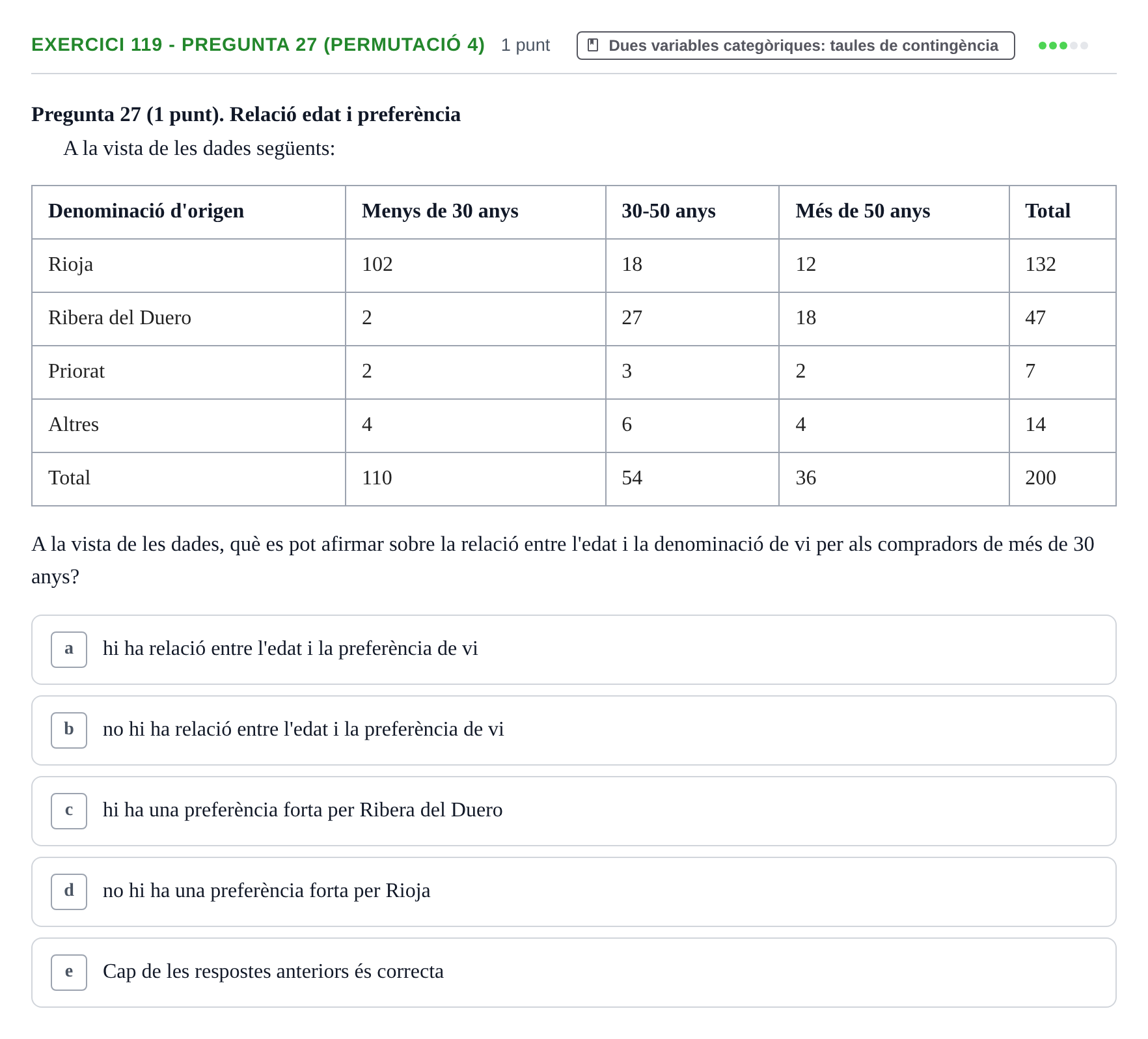
Task: Choose answer c about Ribera del Duero preference
Action: point(573,811)
